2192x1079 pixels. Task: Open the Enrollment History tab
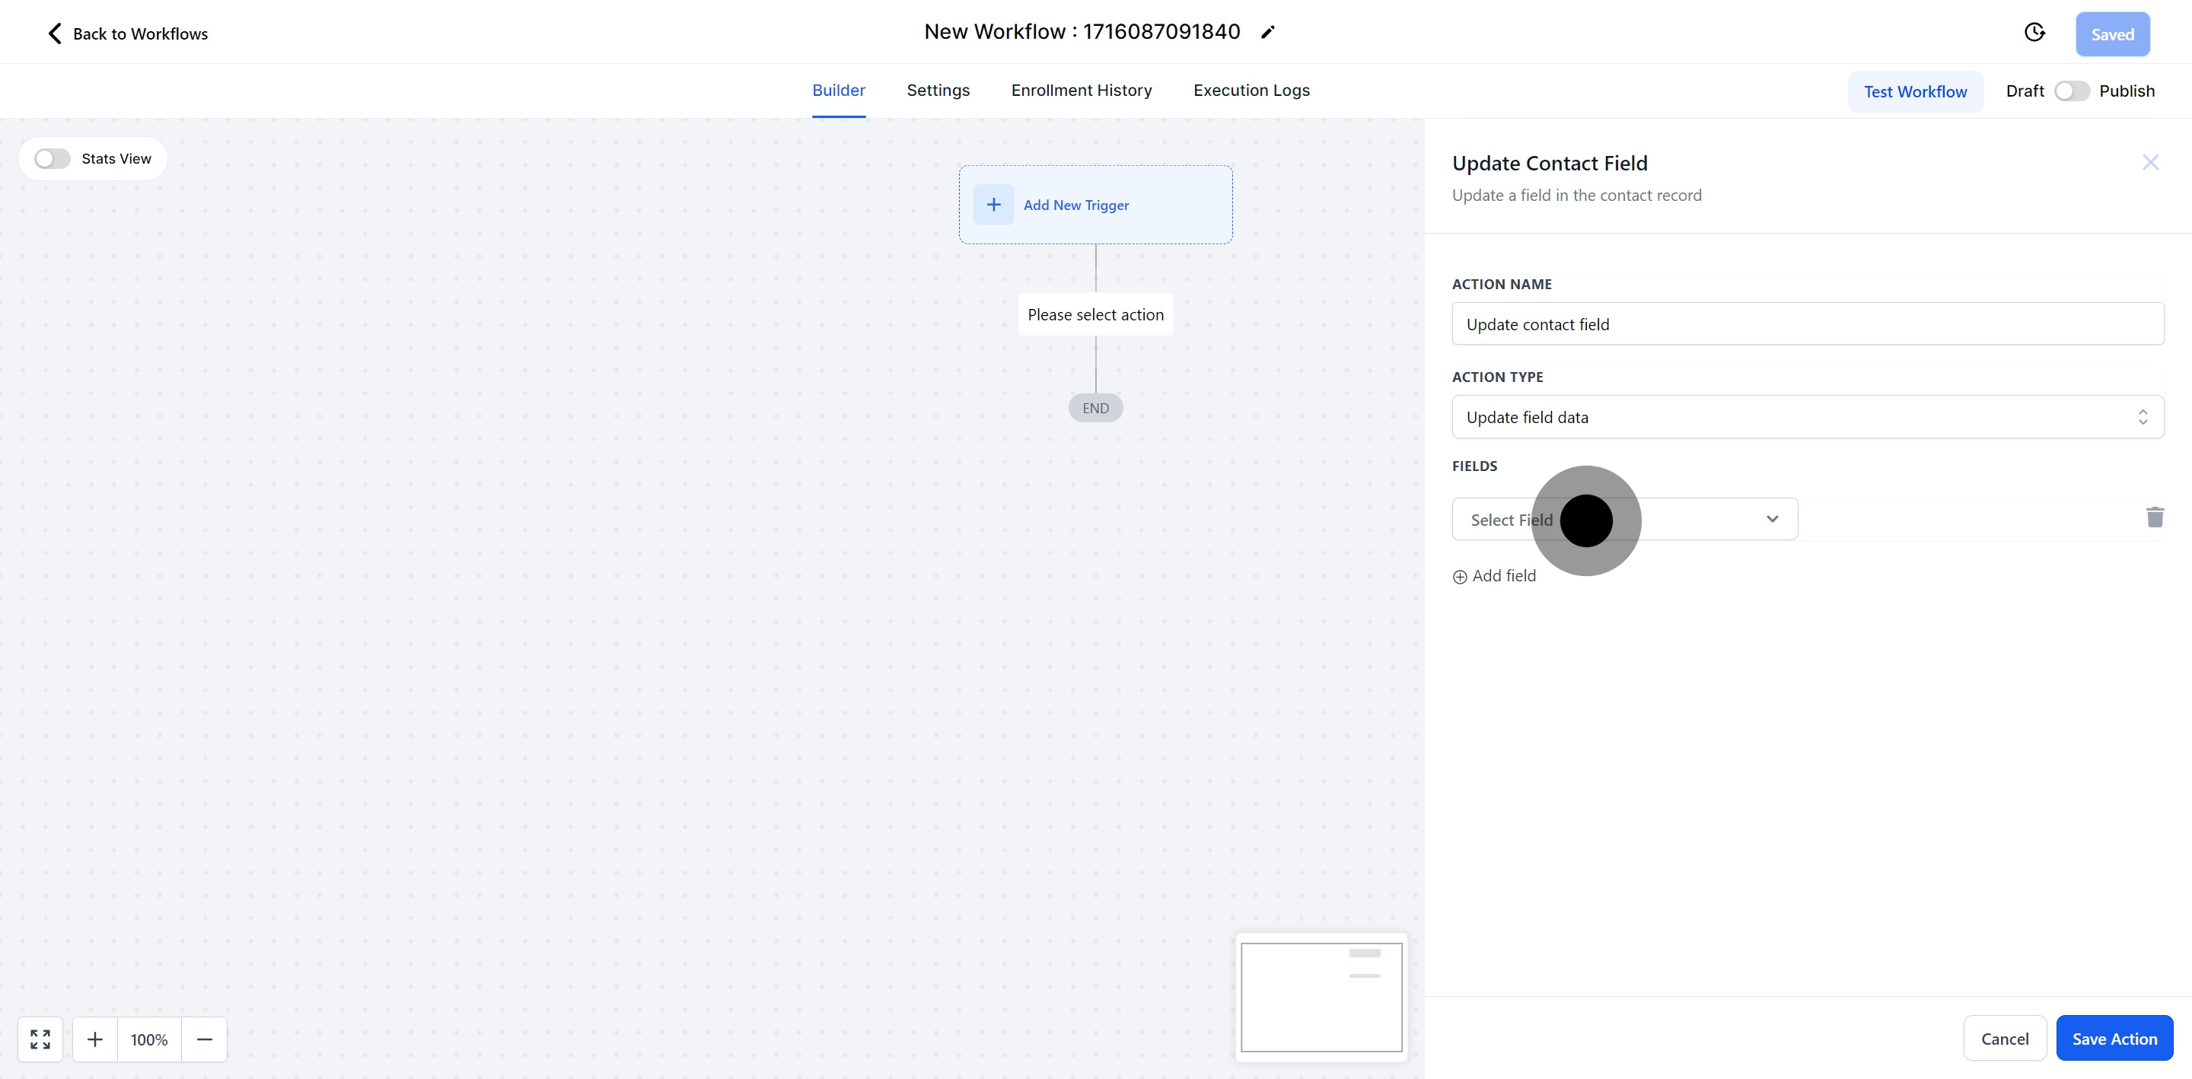(x=1081, y=91)
